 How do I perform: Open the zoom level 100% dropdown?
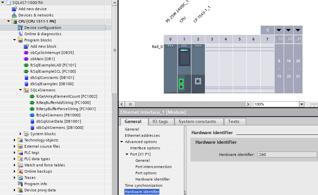302,104
